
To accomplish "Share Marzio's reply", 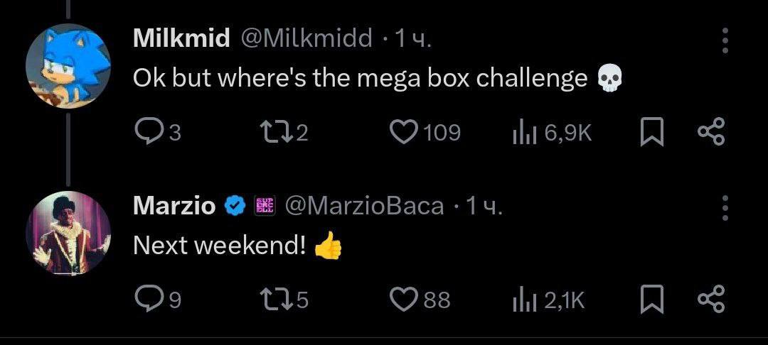I will click(711, 300).
